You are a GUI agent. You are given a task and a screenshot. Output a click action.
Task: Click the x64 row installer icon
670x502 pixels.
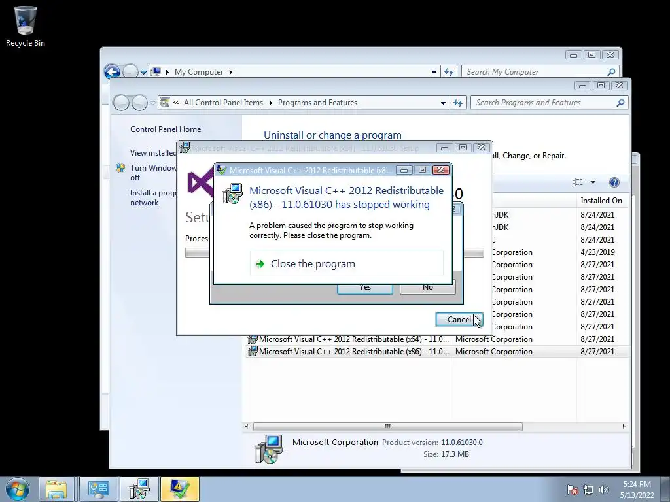(253, 339)
